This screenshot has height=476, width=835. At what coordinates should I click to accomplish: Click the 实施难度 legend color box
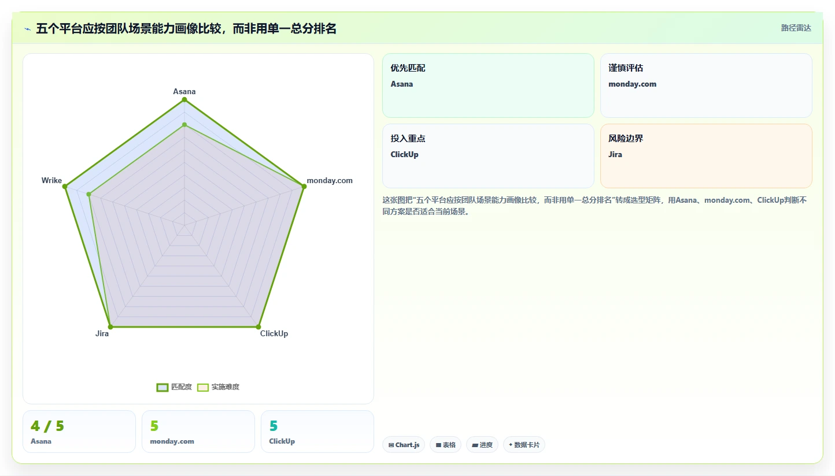pyautogui.click(x=203, y=387)
